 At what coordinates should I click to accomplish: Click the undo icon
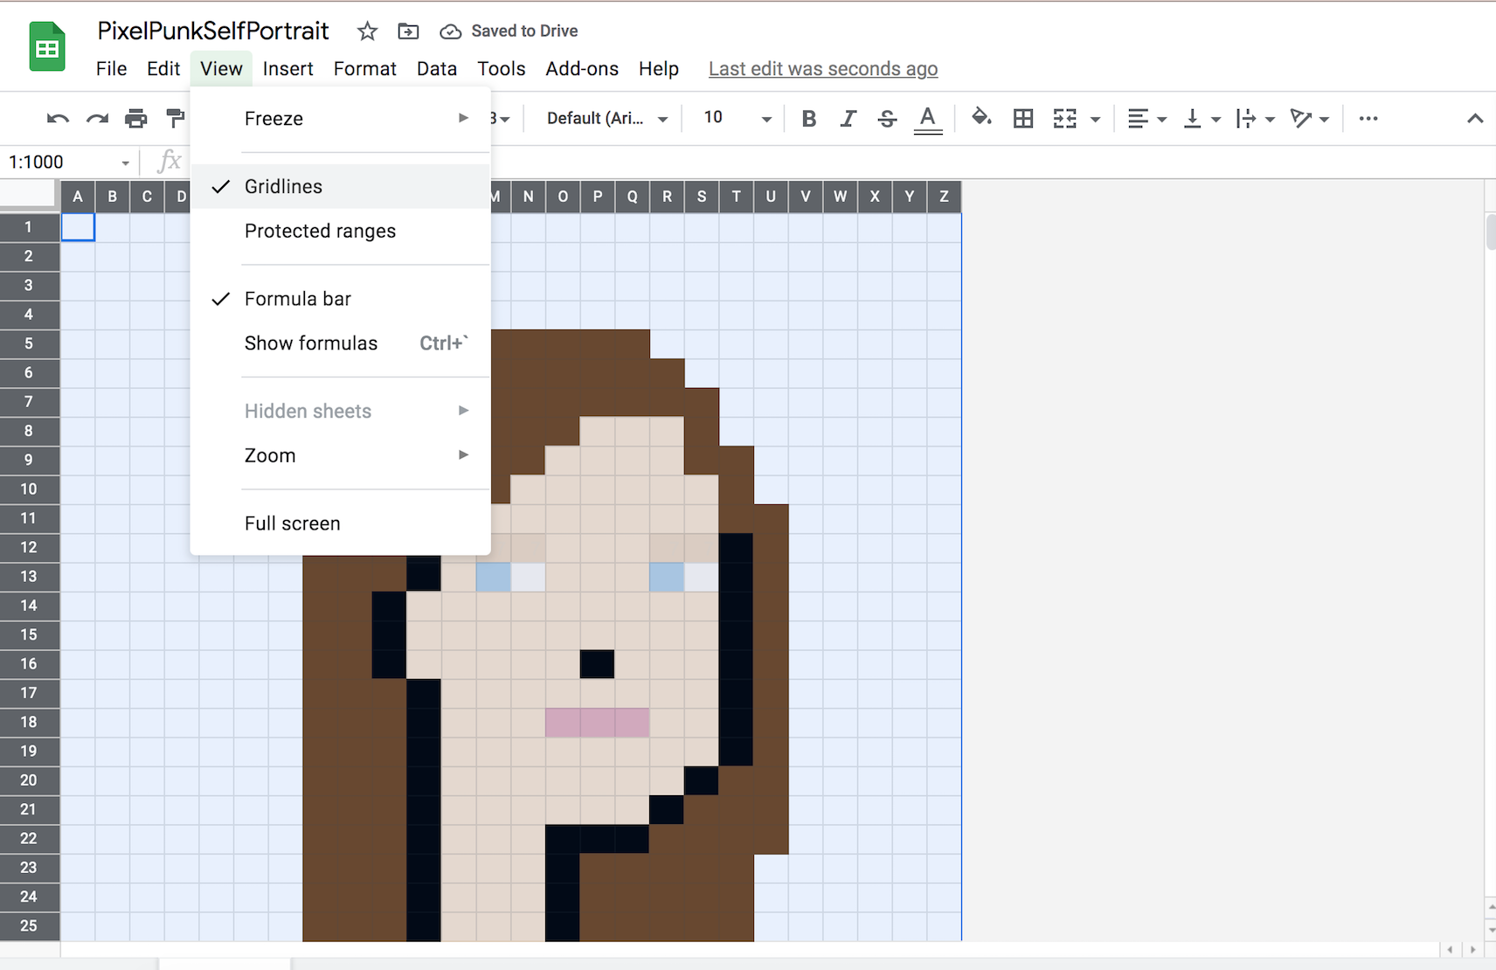[57, 118]
